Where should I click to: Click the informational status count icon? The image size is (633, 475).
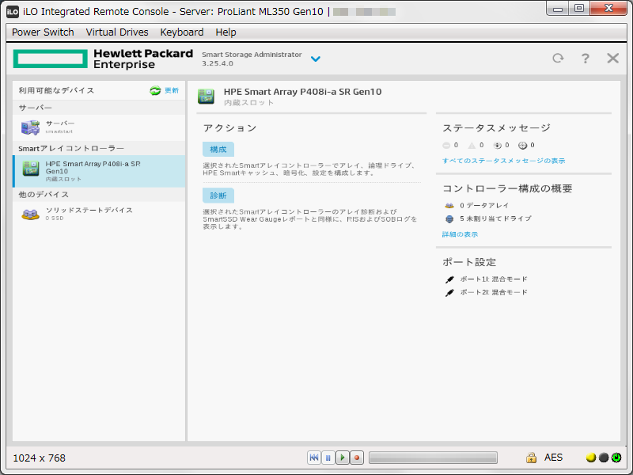[x=498, y=146]
